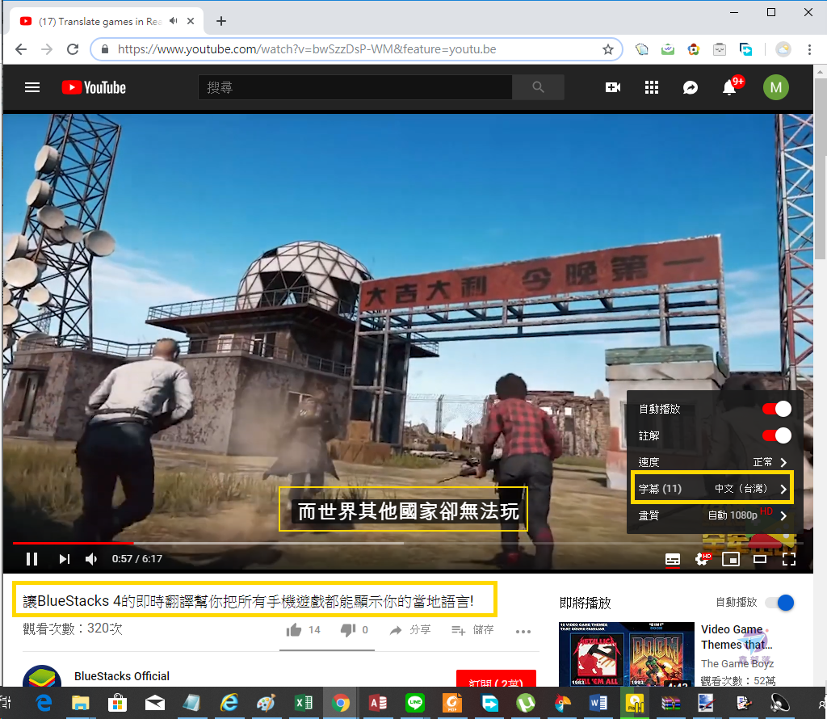Close the Translate games tab
The height and width of the screenshot is (719, 827).
click(191, 21)
